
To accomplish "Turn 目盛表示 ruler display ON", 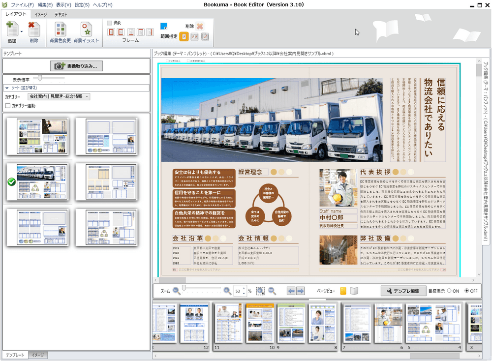I will click(449, 291).
